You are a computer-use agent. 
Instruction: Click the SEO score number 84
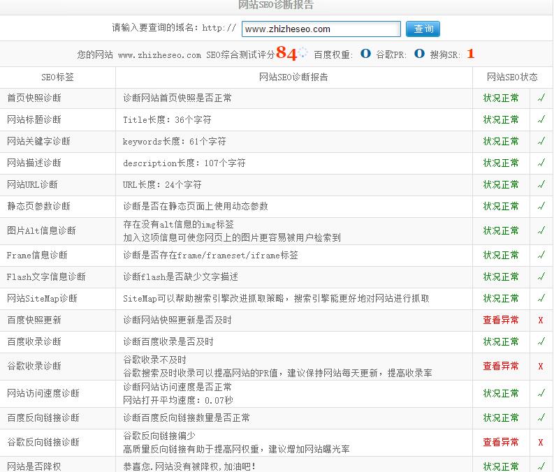[x=286, y=53]
